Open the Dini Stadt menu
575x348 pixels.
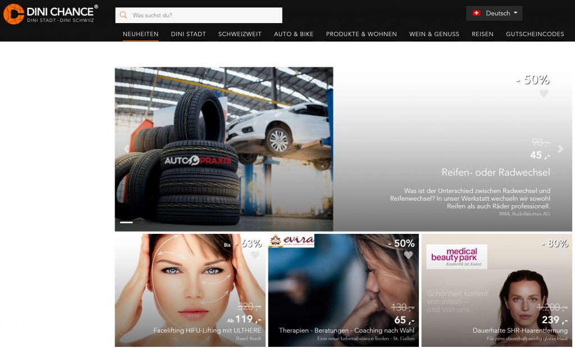pos(188,34)
